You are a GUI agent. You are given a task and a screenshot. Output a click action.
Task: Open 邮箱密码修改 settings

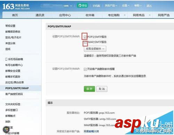(13, 32)
